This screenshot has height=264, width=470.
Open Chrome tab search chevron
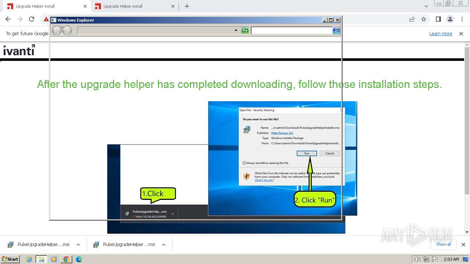[426, 6]
